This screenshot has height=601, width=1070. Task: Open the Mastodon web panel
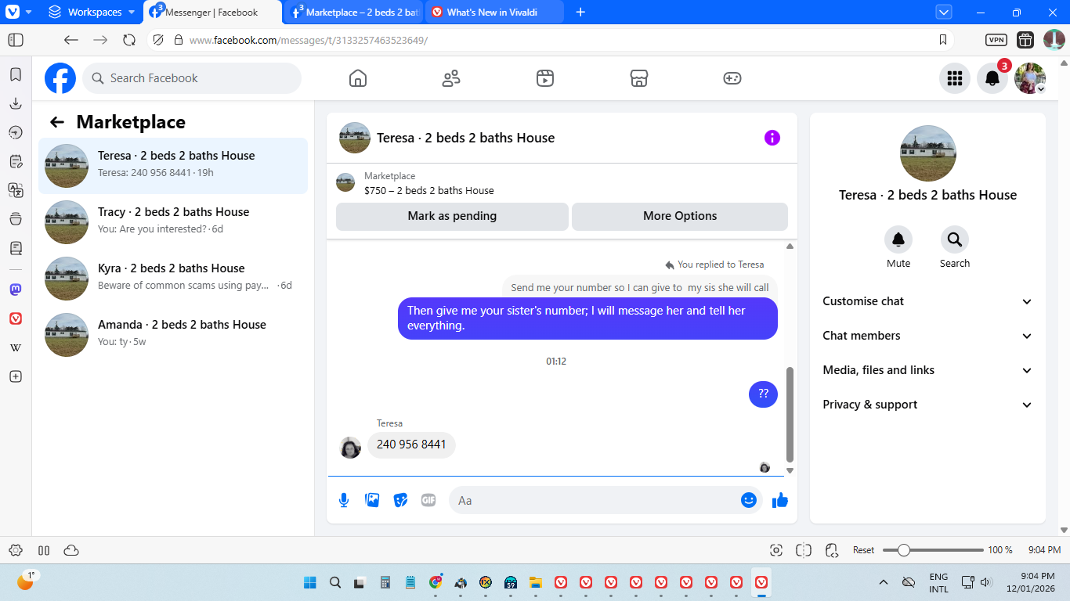point(16,290)
